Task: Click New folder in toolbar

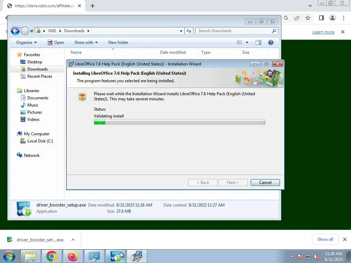Action: coord(118,42)
